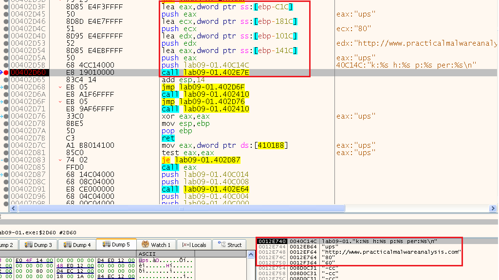499x280 pixels.
Task: Click the Locals tab icon
Action: click(x=185, y=245)
